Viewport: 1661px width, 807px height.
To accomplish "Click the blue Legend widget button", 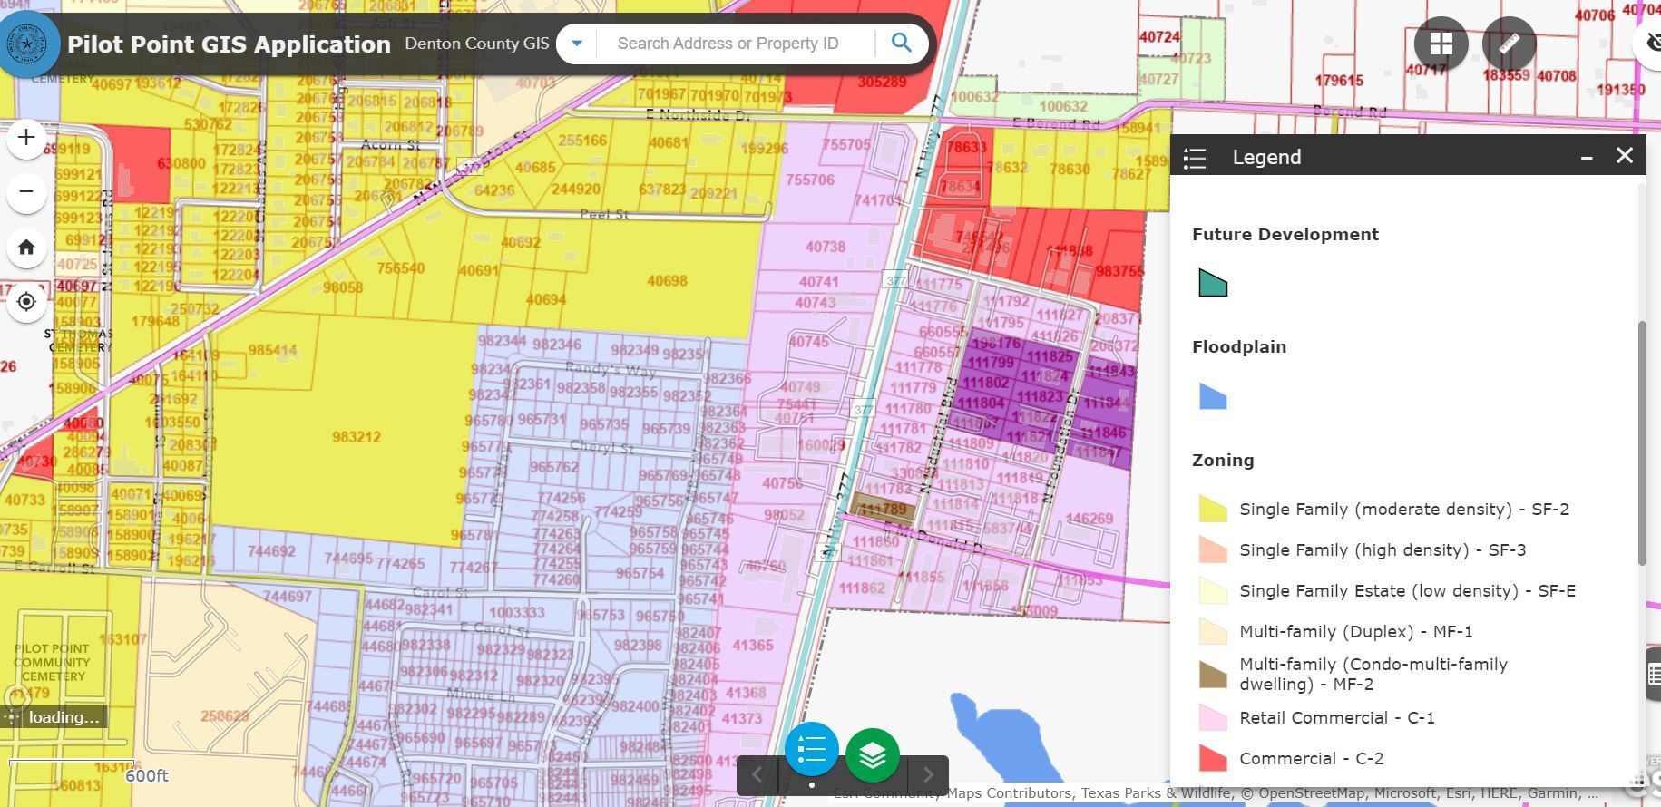I will point(811,750).
